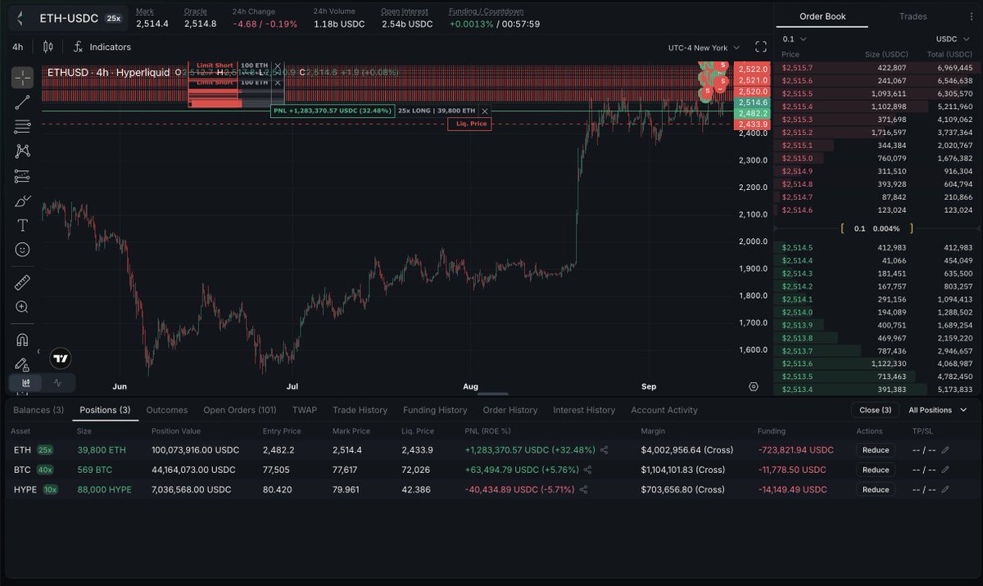983x586 pixels.
Task: Click the 2,522.0 red price axis label
Action: coord(753,70)
